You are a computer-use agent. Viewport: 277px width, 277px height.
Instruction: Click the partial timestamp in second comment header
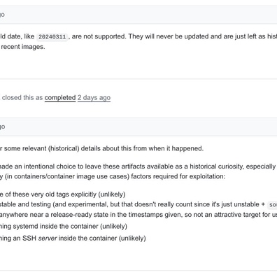(2, 127)
